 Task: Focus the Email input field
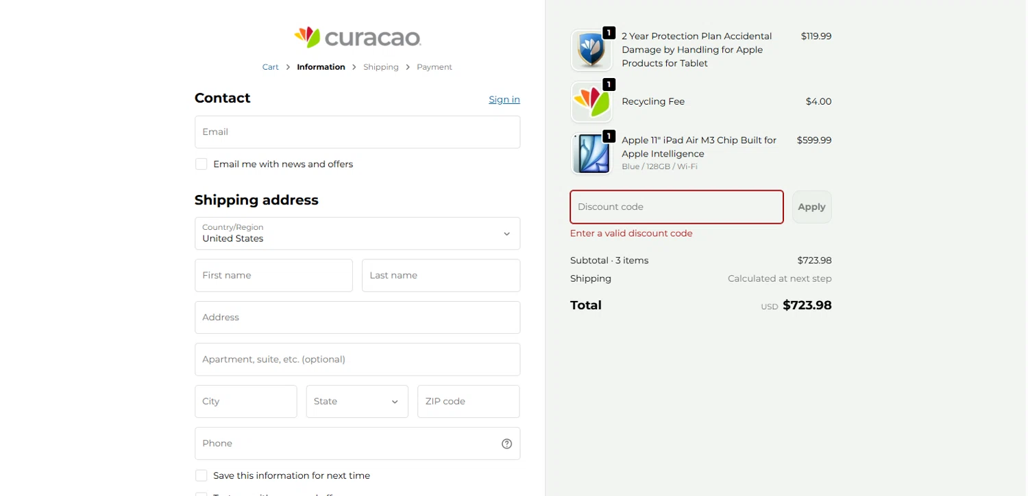(357, 132)
